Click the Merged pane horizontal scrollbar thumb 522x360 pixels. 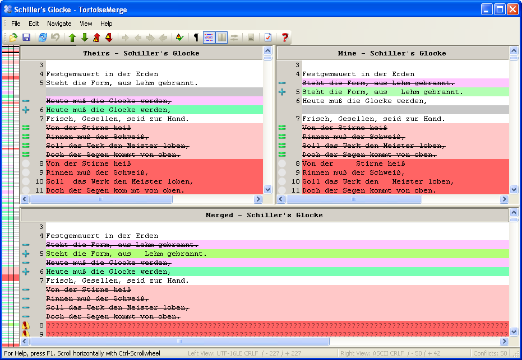coord(179,341)
